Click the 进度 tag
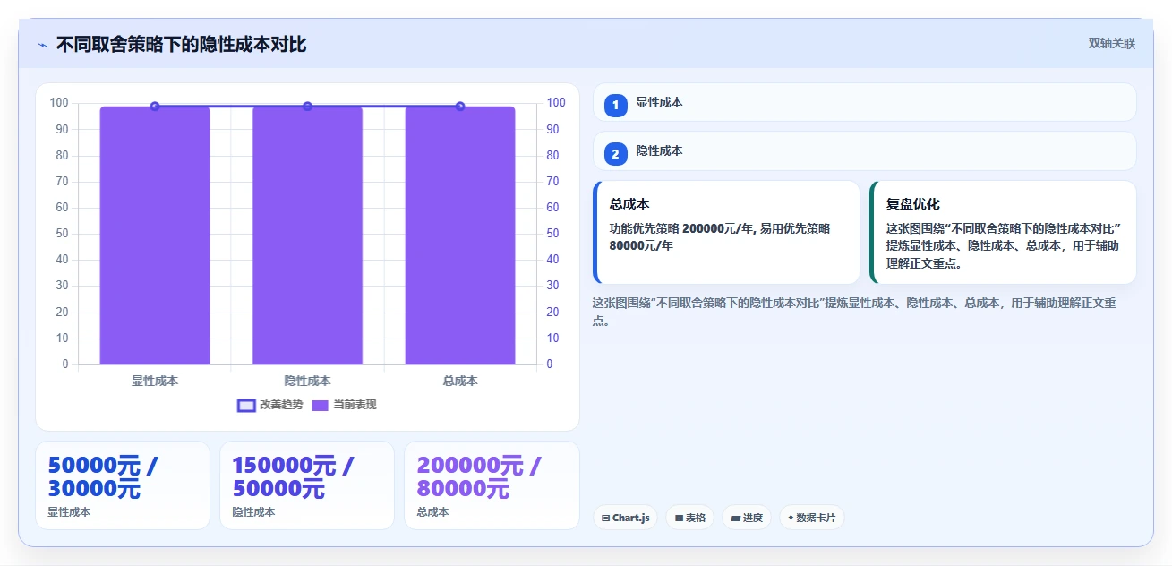 (746, 518)
